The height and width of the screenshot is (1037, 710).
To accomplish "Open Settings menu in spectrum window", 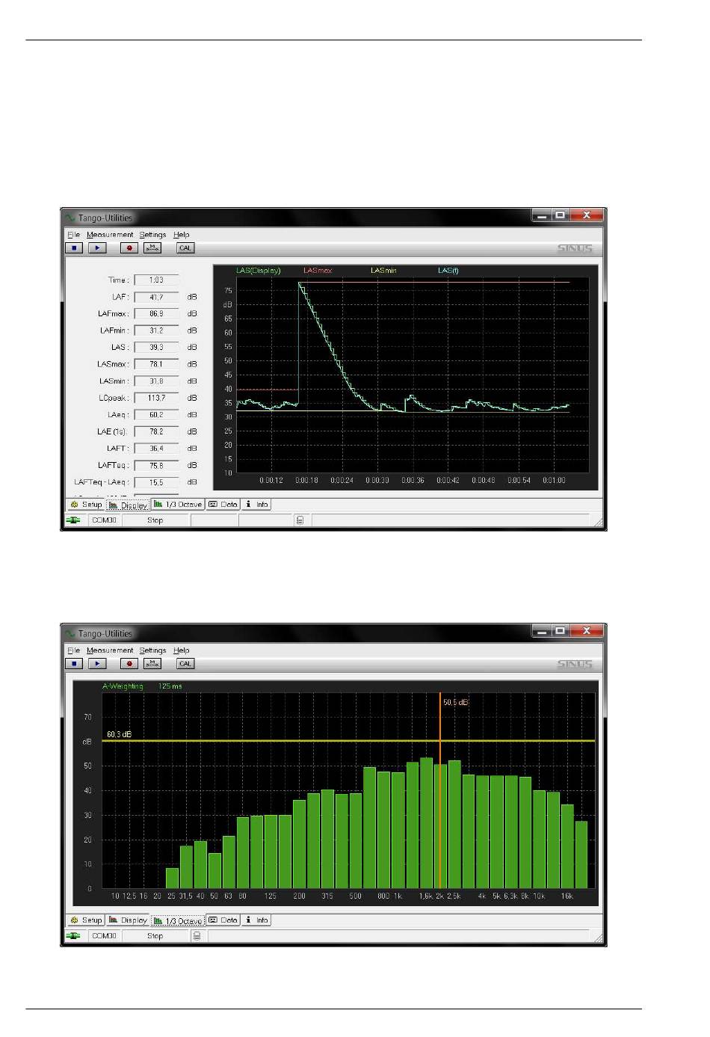I will (152, 650).
